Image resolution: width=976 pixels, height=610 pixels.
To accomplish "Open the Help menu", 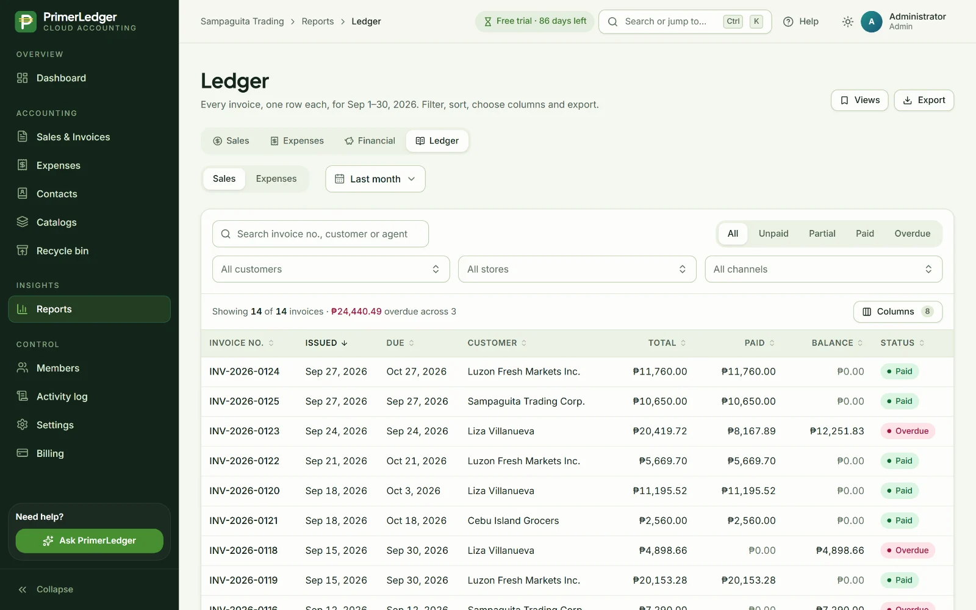I will coord(801,21).
